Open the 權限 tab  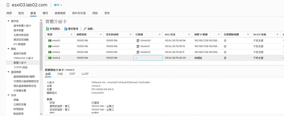[45, 13]
